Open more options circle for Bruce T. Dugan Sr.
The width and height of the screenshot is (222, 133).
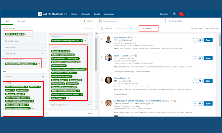pyautogui.click(x=195, y=58)
